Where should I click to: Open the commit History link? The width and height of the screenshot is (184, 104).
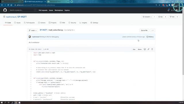[150, 37]
